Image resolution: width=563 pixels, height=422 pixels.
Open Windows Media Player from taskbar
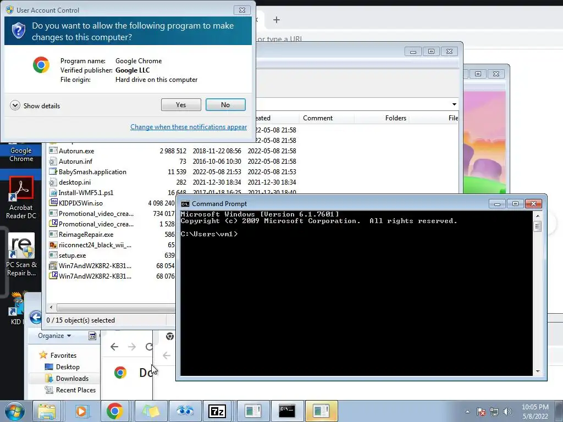pyautogui.click(x=81, y=411)
